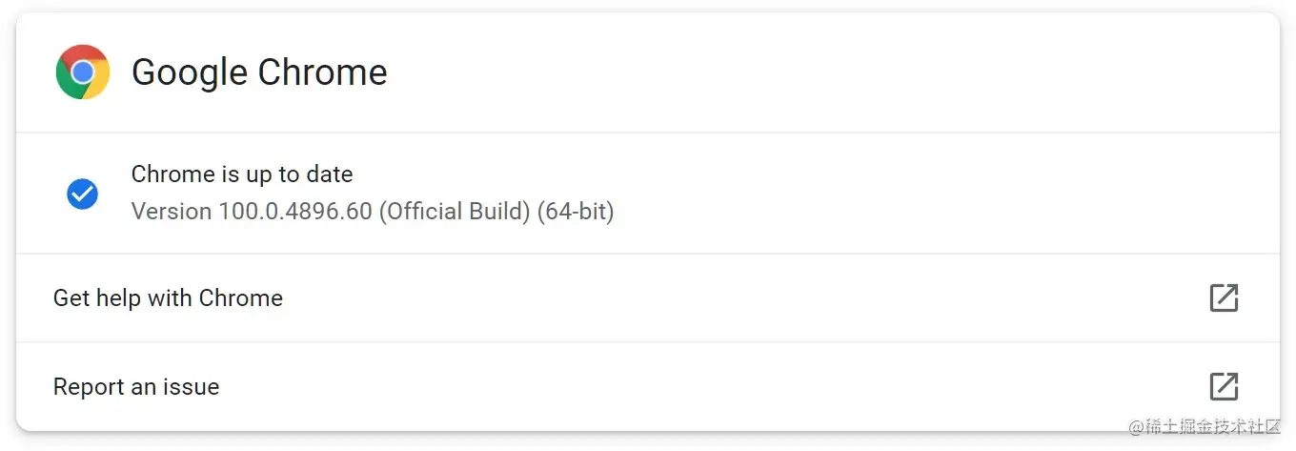
Task: Click the 'Chrome is up to date' status text
Action: tap(242, 174)
